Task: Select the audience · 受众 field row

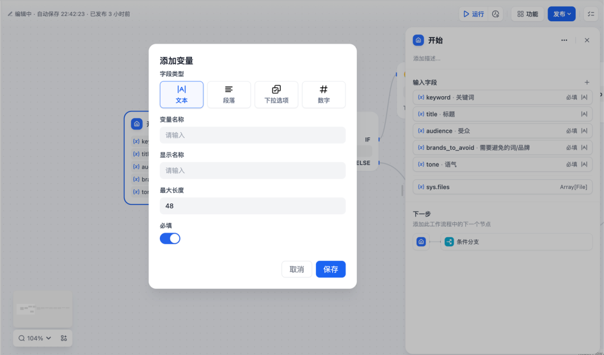Action: pyautogui.click(x=502, y=131)
